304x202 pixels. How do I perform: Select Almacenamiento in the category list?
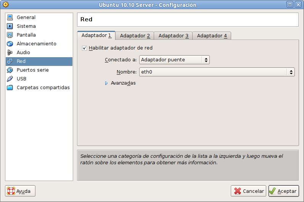(x=39, y=44)
